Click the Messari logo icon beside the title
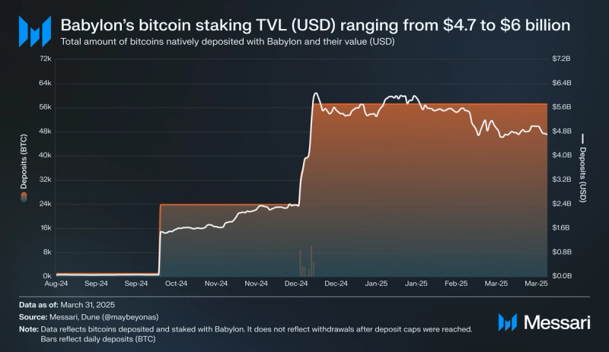The height and width of the screenshot is (352, 609). coord(35,31)
